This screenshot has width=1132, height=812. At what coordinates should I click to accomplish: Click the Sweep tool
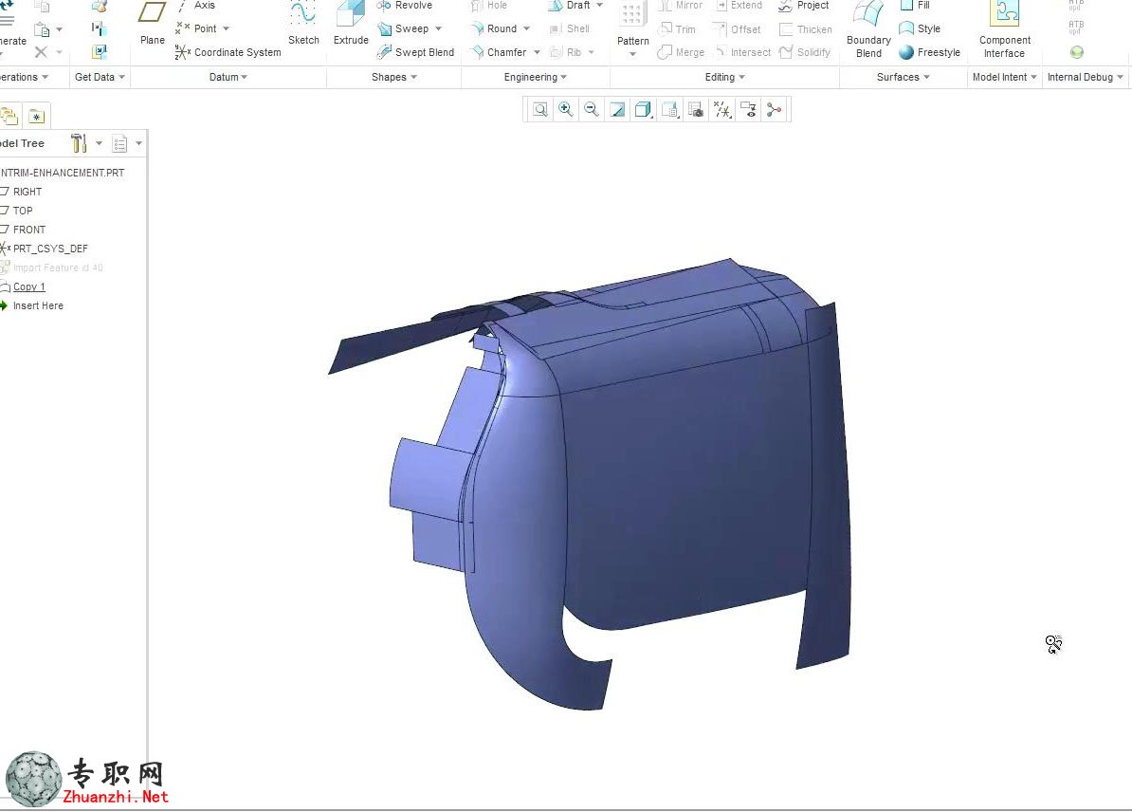[403, 28]
